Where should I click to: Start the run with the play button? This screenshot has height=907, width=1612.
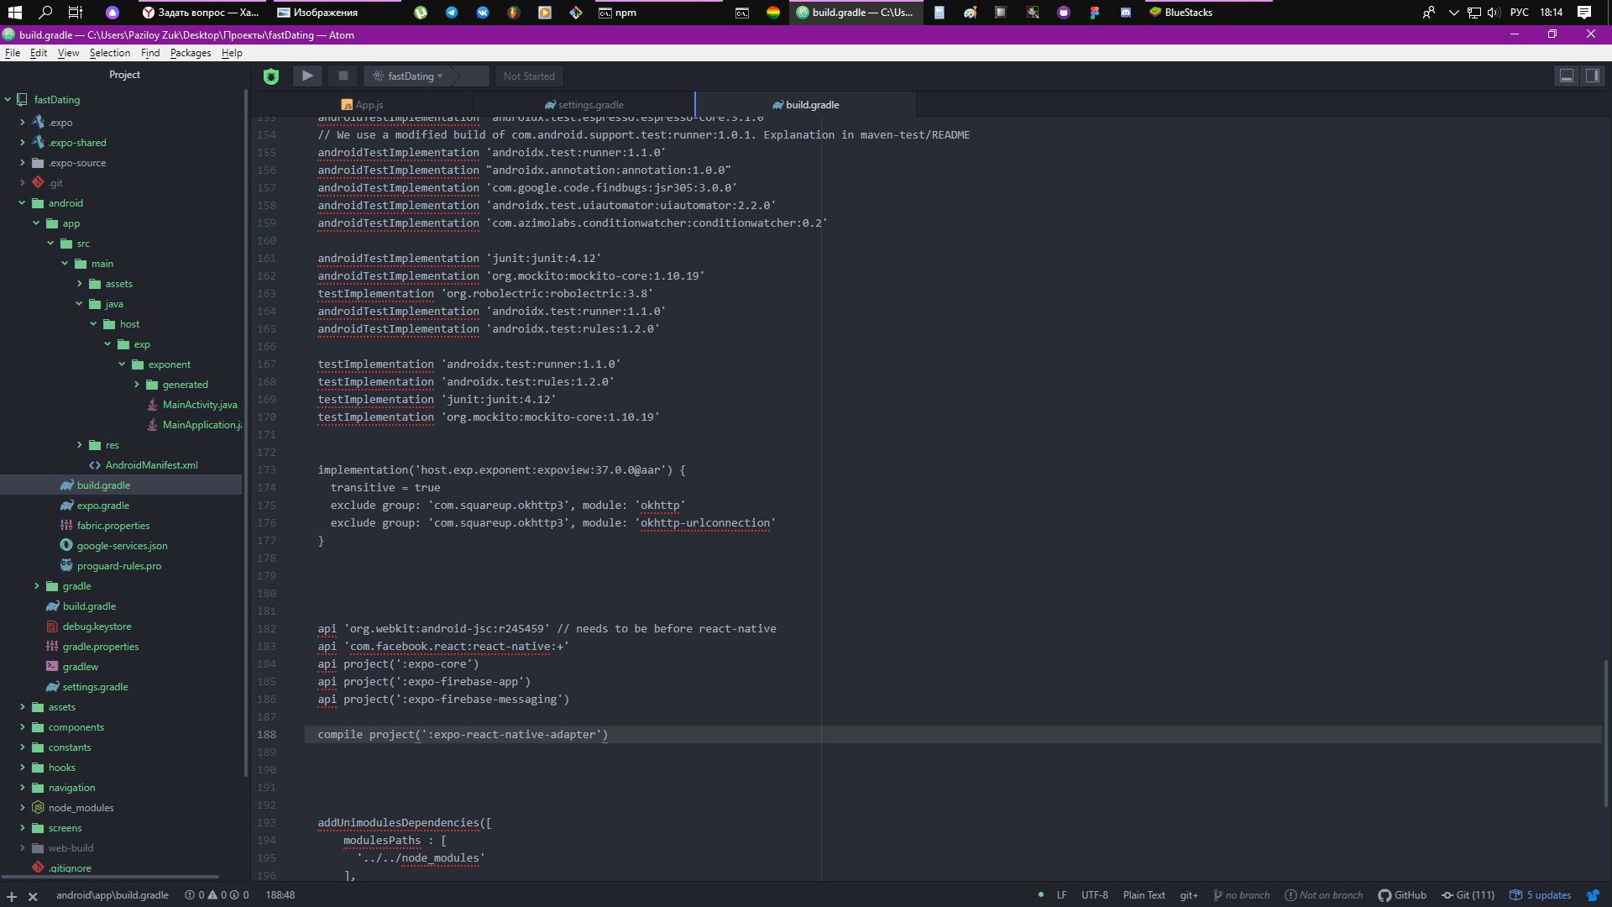(307, 76)
